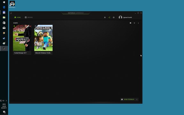Open the Windows Start button
Viewport: 184px width, 115px height.
pyautogui.click(x=4, y=2)
